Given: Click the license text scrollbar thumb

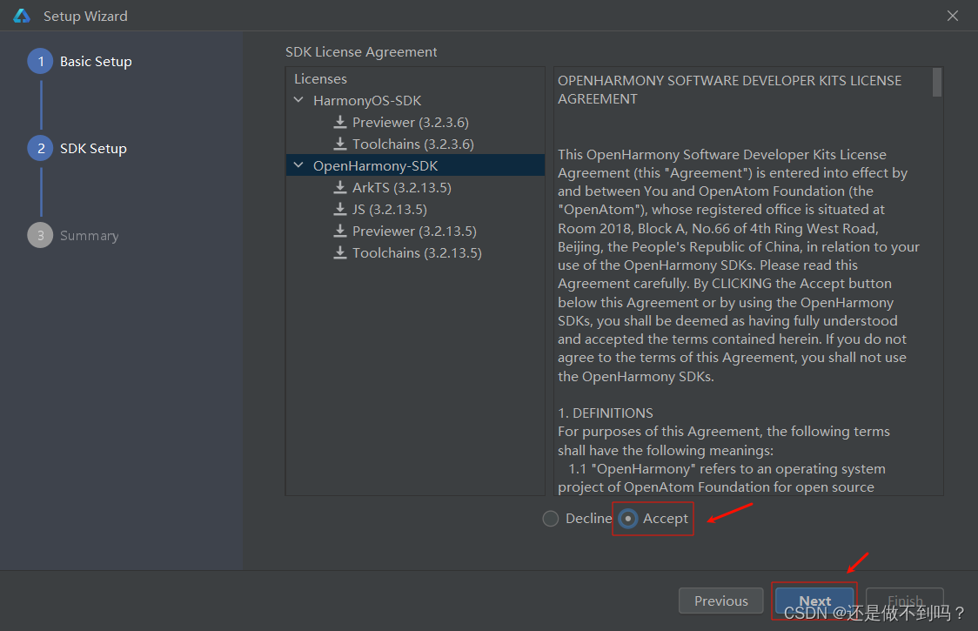Looking at the screenshot, I should tap(937, 83).
